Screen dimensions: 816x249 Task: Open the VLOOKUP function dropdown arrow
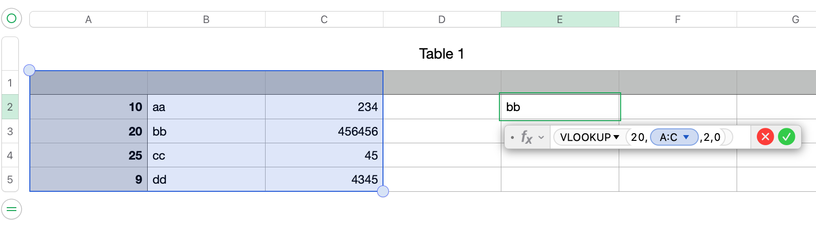coord(616,137)
